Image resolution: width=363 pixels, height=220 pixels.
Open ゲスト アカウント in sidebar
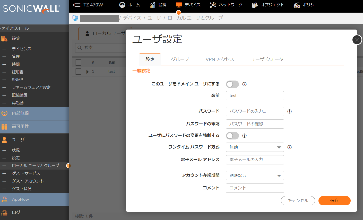(x=28, y=181)
